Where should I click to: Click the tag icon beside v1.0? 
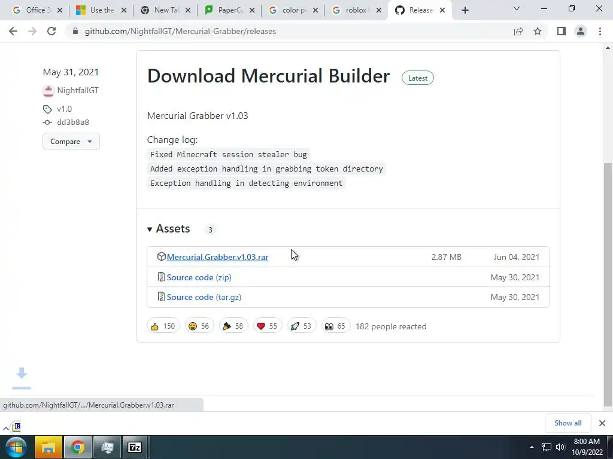(47, 109)
